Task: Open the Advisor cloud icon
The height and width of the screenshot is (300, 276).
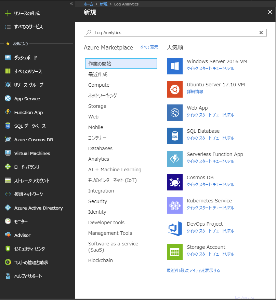Action: pos(8,235)
